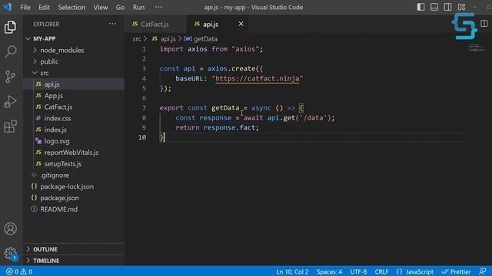The image size is (492, 276).
Task: Click the api.js breadcrumb segment
Action: click(168, 39)
